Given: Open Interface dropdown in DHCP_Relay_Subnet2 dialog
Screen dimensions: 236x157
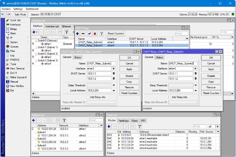Looking at the screenshot, I should tap(114, 68).
